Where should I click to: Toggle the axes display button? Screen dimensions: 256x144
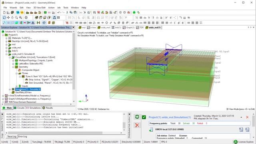click(4, 23)
